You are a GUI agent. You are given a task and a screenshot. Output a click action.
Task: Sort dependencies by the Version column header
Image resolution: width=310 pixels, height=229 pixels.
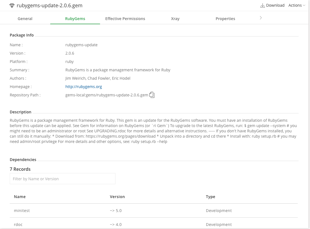point(117,196)
